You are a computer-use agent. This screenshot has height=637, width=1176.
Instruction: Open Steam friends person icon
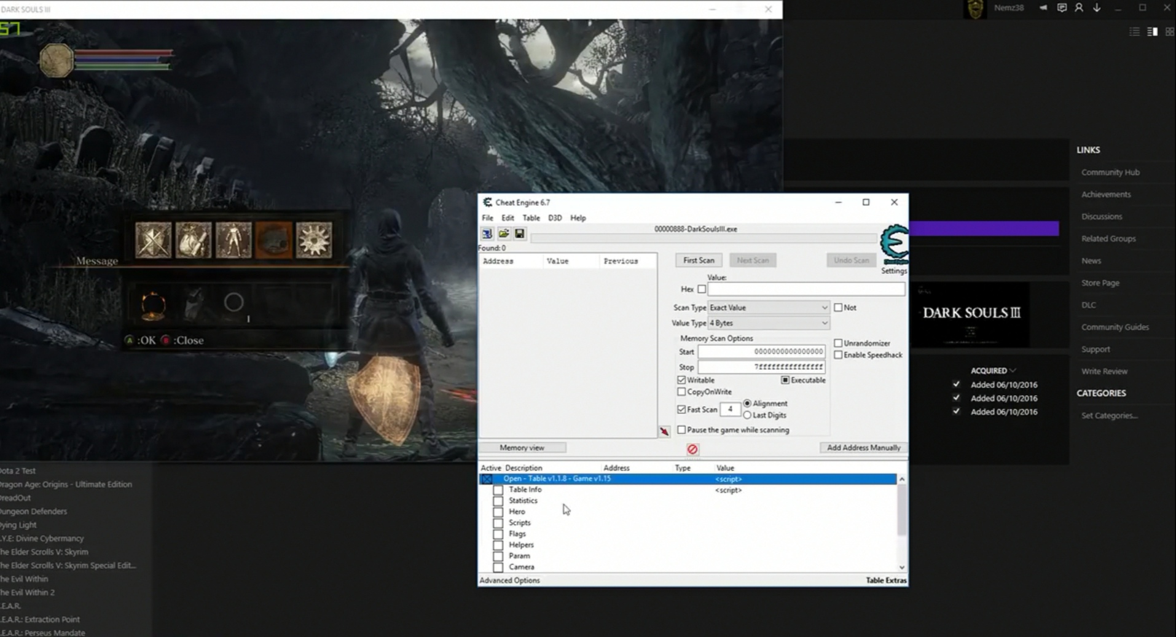tap(1079, 8)
